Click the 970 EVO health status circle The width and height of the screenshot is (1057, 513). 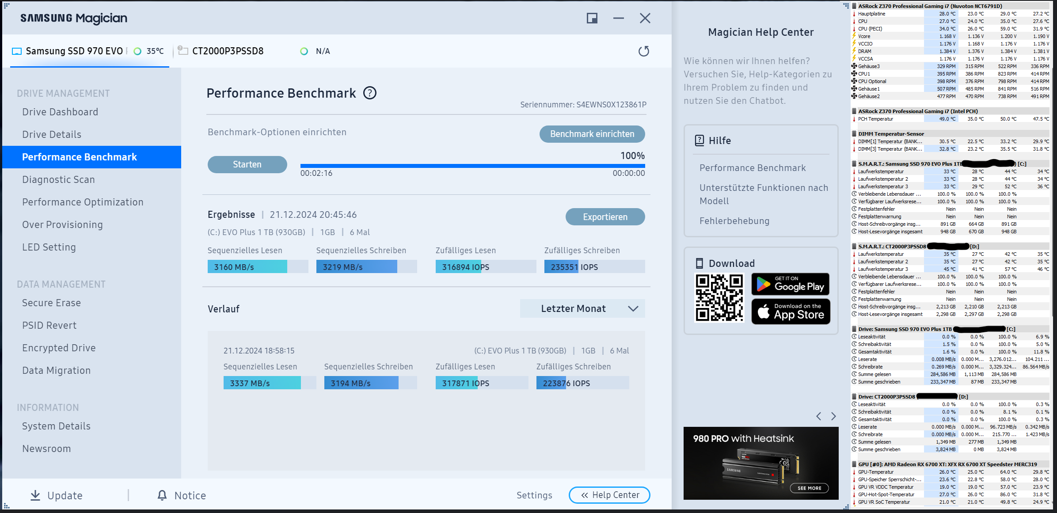pyautogui.click(x=137, y=51)
